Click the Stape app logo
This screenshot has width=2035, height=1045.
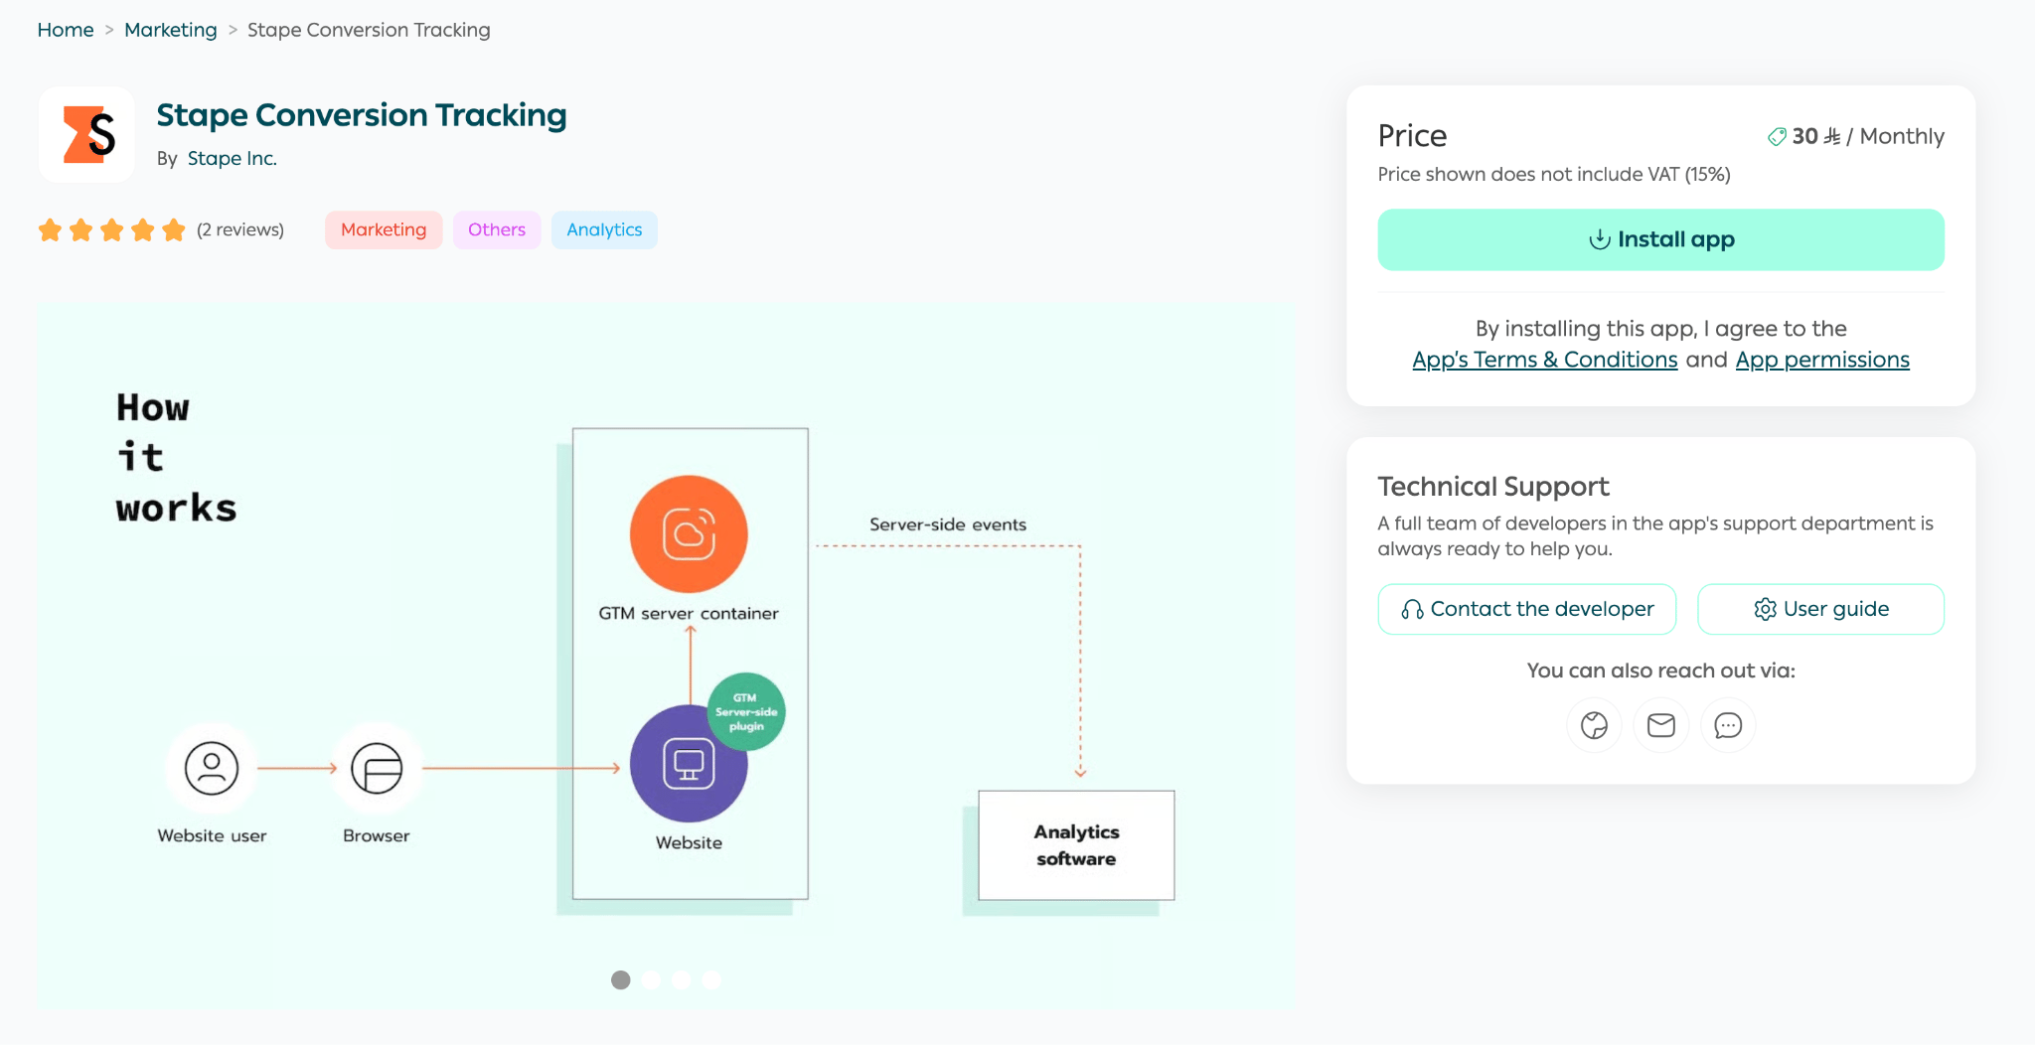(x=87, y=135)
